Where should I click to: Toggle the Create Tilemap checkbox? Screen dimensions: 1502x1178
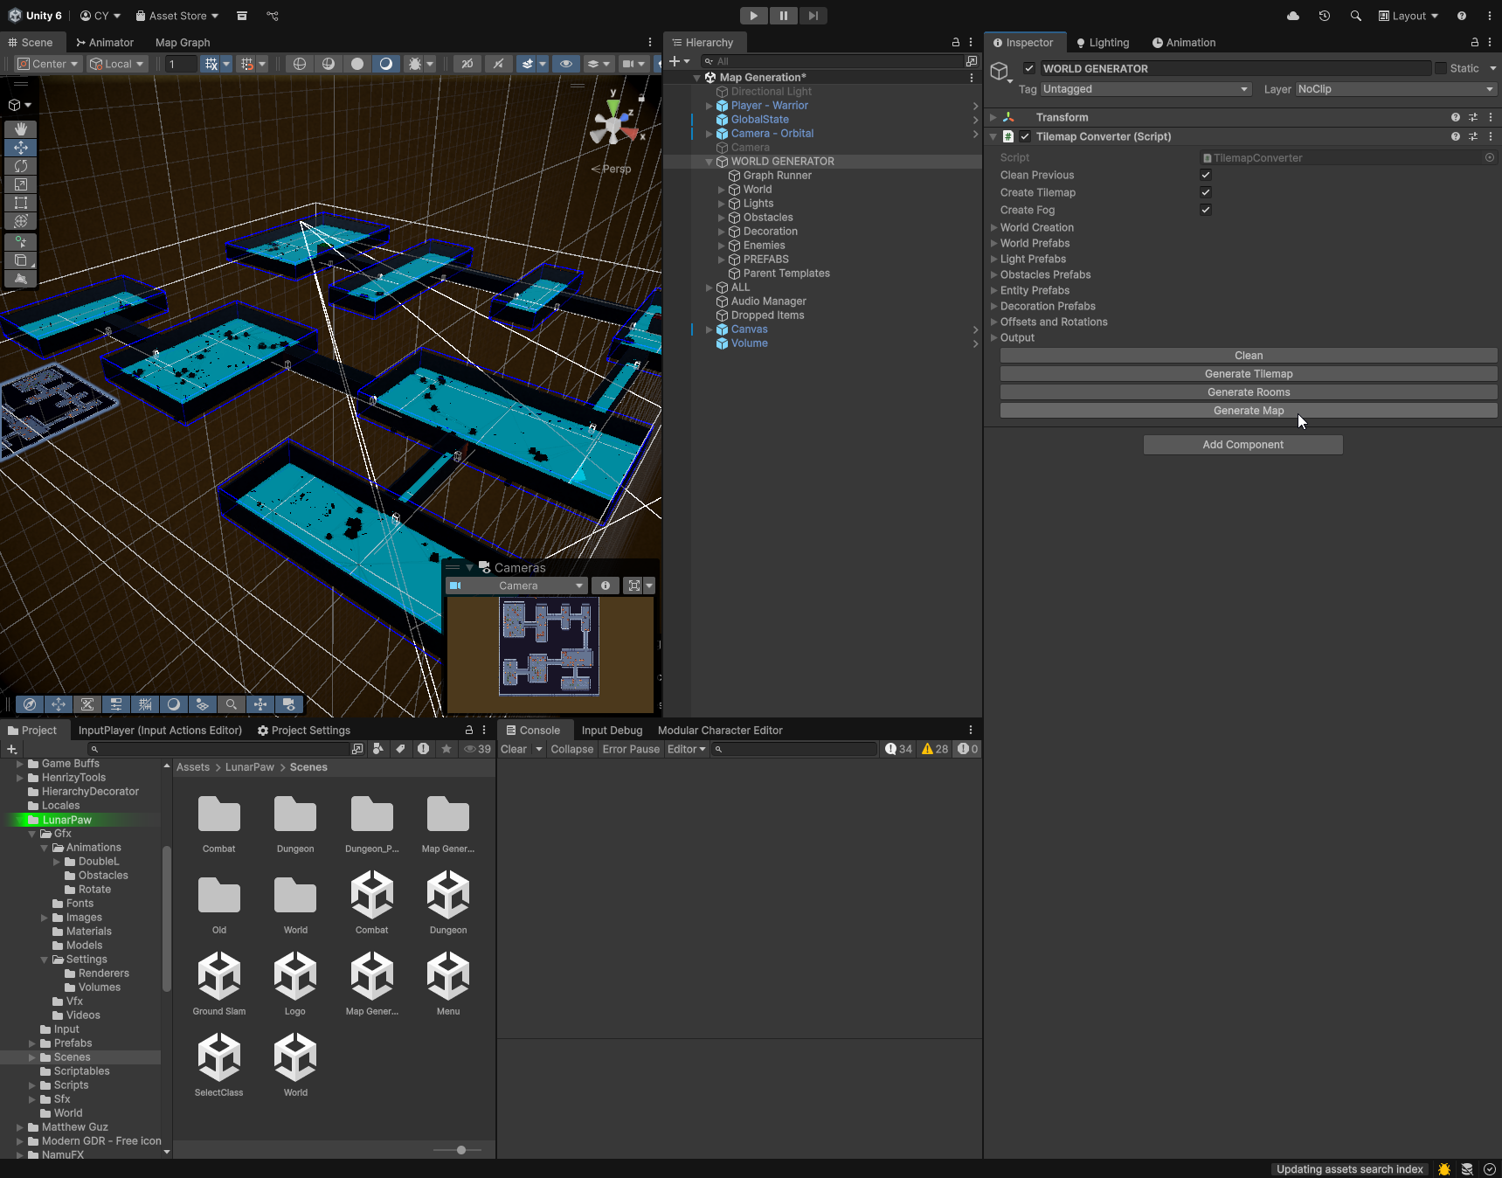tap(1206, 192)
